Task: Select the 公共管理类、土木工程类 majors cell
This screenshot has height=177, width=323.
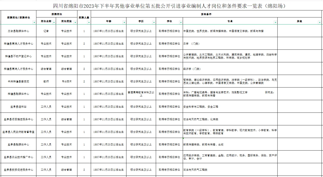Action: [x=230, y=56]
